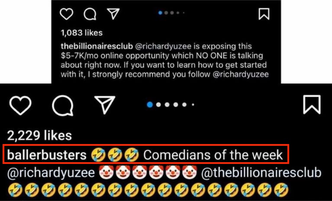Image resolution: width=332 pixels, height=201 pixels.
Task: Share the ballerbusters post via paper plane
Action: [x=105, y=105]
